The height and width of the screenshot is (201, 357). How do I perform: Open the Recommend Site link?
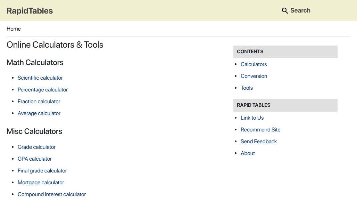pyautogui.click(x=260, y=130)
